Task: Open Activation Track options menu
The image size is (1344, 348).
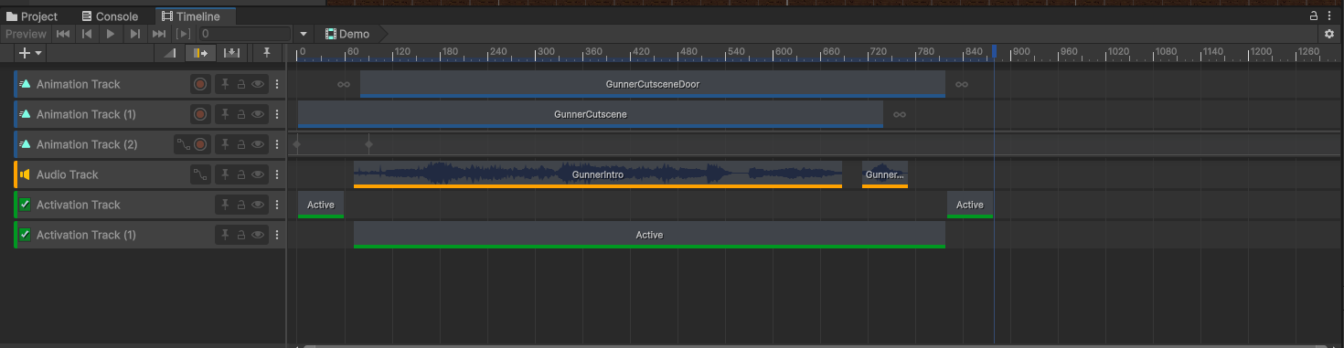Action: pyautogui.click(x=277, y=205)
